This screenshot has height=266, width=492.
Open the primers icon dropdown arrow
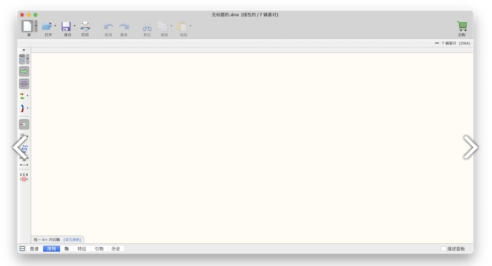(28, 96)
